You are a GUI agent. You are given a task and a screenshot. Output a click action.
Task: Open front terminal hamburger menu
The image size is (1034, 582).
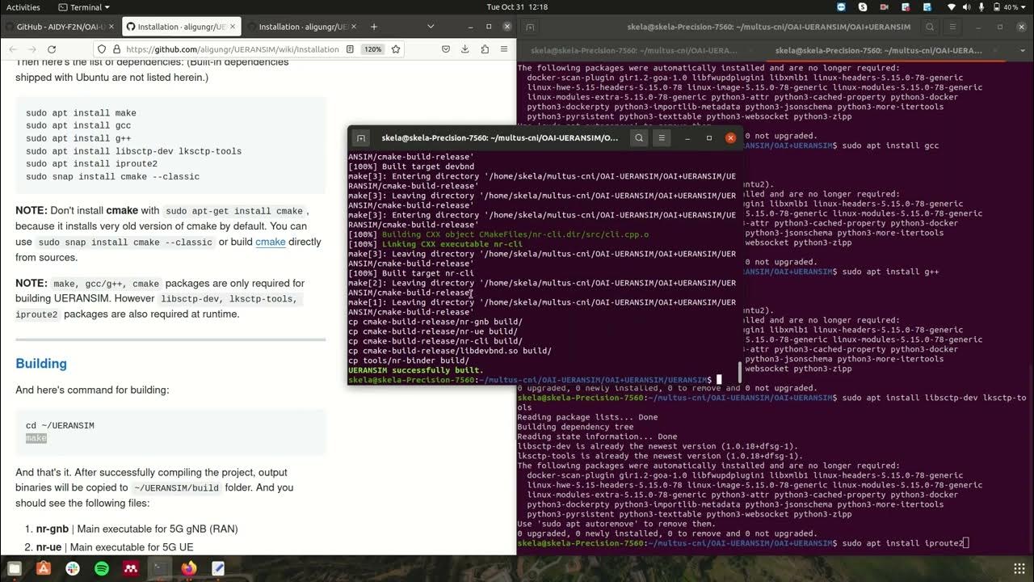coord(662,137)
